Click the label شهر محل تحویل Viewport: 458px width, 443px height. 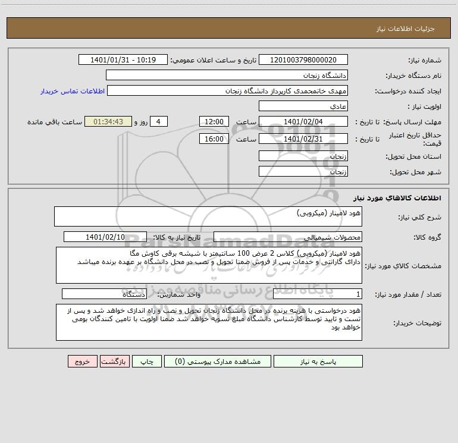(415, 172)
